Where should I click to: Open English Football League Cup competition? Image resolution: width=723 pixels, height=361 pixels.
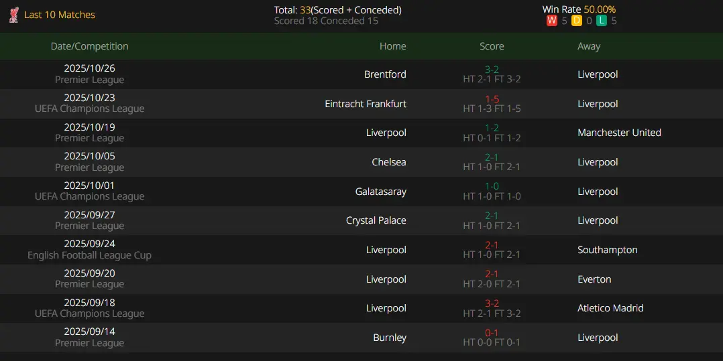click(x=89, y=255)
